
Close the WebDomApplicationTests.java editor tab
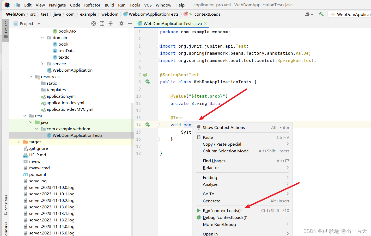[205, 23]
